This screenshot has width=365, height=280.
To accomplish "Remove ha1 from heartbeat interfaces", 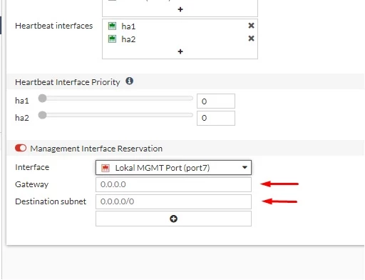I will click(251, 26).
